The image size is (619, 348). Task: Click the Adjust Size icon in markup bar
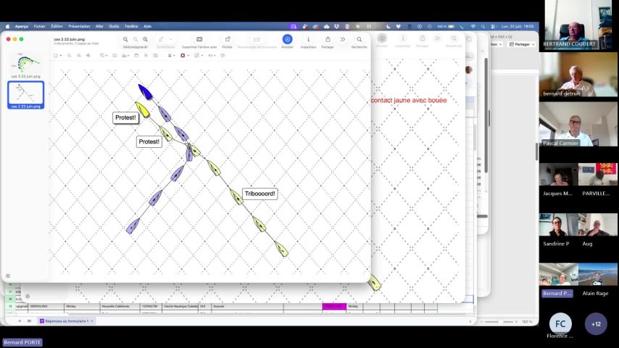(x=146, y=56)
